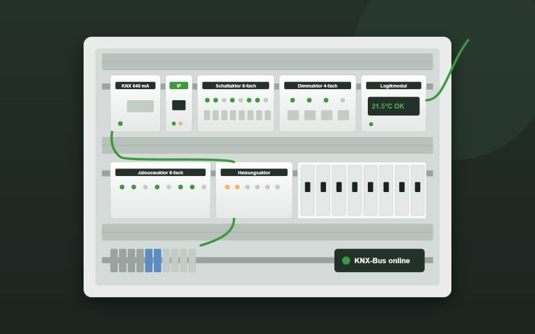
Task: Switch the sixth circuit breaker lever
Action: (x=386, y=187)
